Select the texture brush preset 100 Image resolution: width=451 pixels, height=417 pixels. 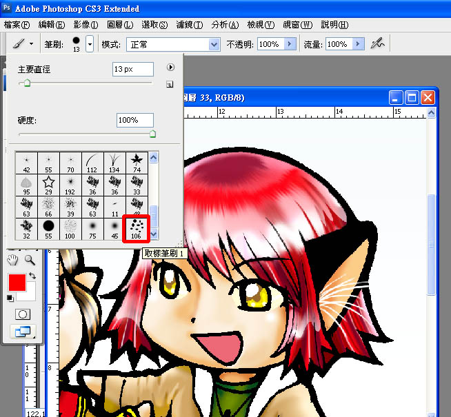(71, 229)
